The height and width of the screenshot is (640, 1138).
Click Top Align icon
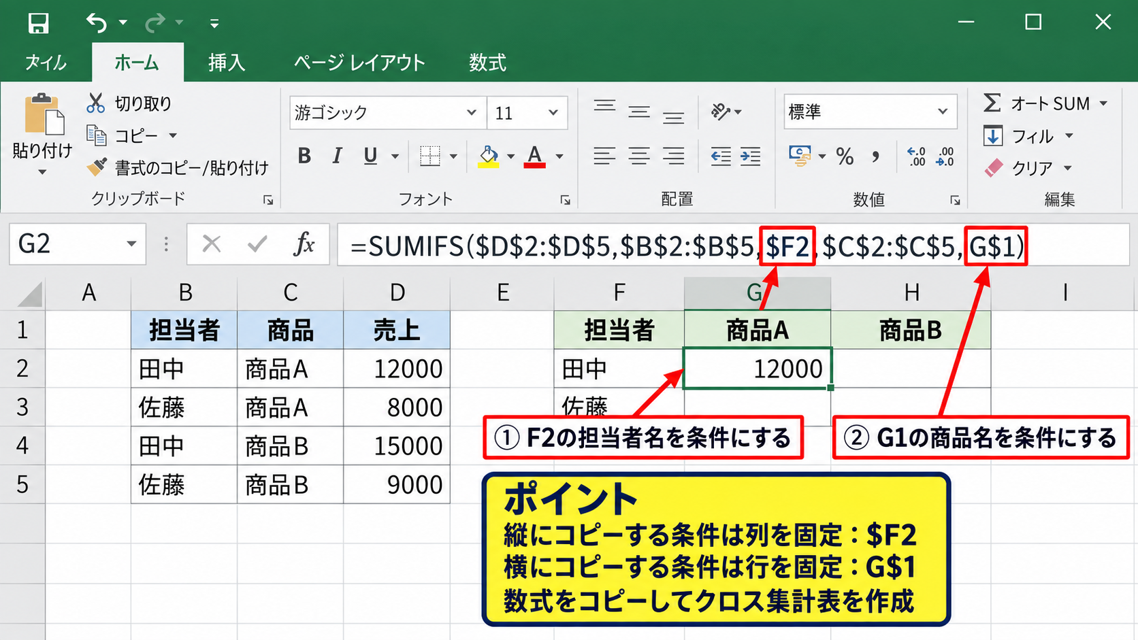(x=604, y=107)
